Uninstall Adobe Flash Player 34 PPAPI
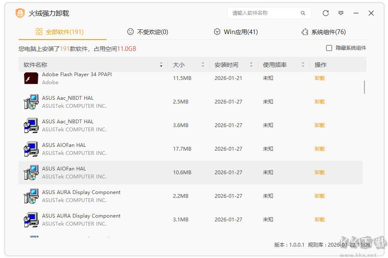 [x=319, y=78]
